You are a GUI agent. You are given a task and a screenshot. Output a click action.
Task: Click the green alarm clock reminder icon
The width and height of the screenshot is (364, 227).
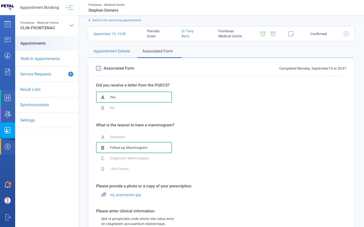click(x=263, y=34)
